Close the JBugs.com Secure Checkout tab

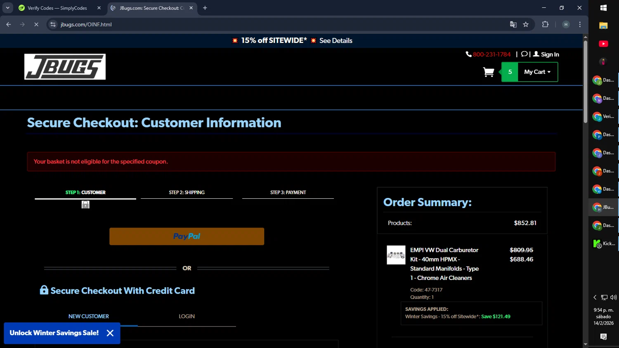(x=191, y=8)
